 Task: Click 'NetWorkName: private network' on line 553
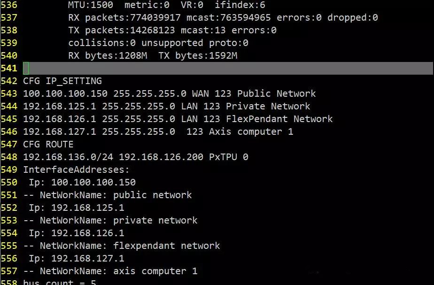118,221
